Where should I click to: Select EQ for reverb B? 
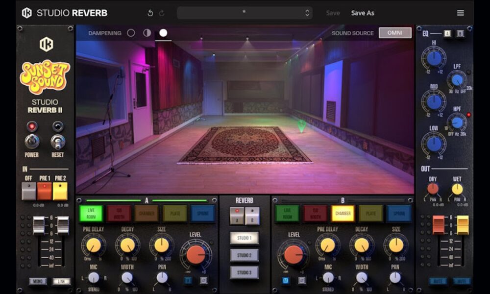coord(460,33)
